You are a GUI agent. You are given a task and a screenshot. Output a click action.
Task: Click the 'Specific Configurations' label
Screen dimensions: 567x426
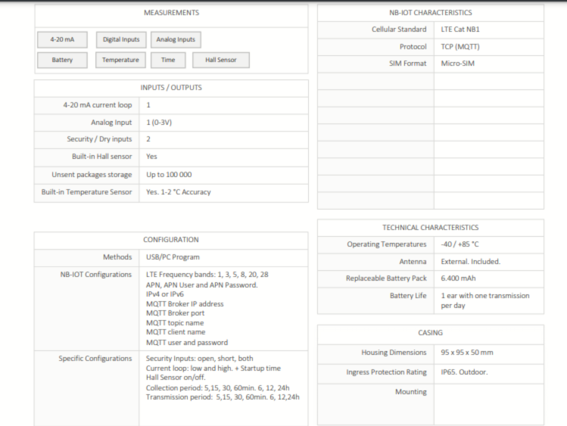click(95, 358)
